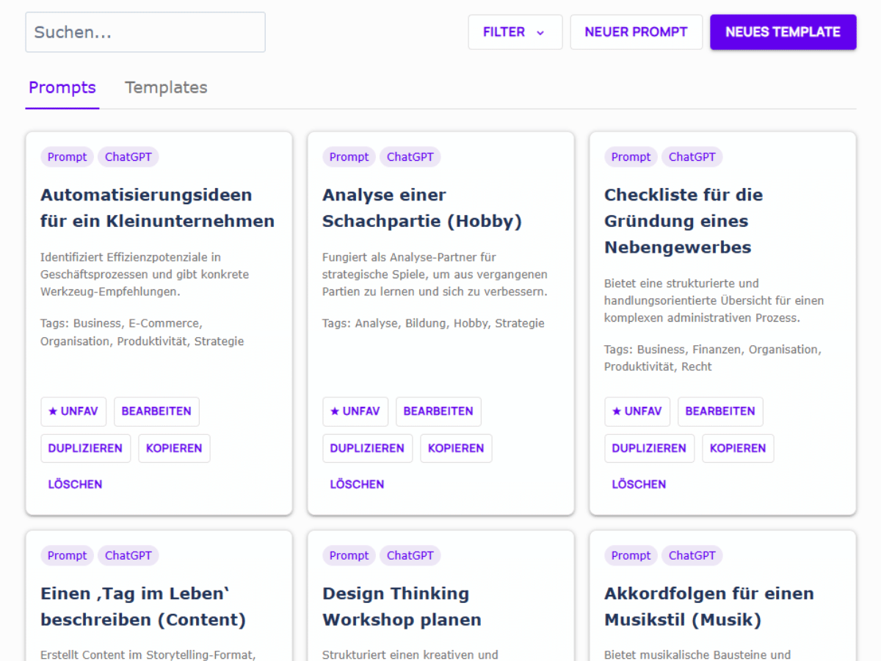Image resolution: width=881 pixels, height=661 pixels.
Task: Click ChatGPT tag on Automatisierungsideen card
Action: (128, 156)
